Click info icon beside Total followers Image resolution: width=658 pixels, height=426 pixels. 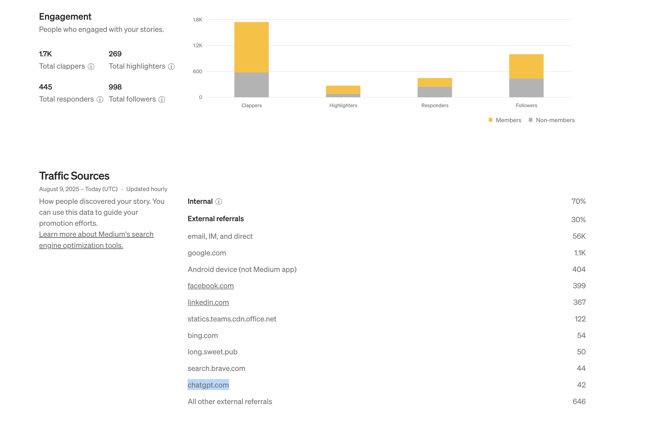point(162,99)
